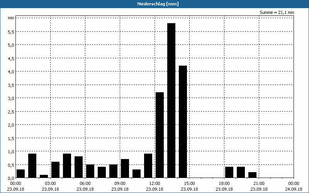Click the mm unit label on the y-axis
The image size is (309, 193).
point(11,18)
